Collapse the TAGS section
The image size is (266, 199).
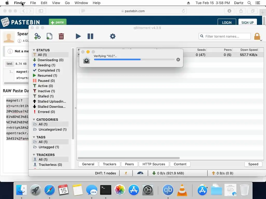[34, 137]
